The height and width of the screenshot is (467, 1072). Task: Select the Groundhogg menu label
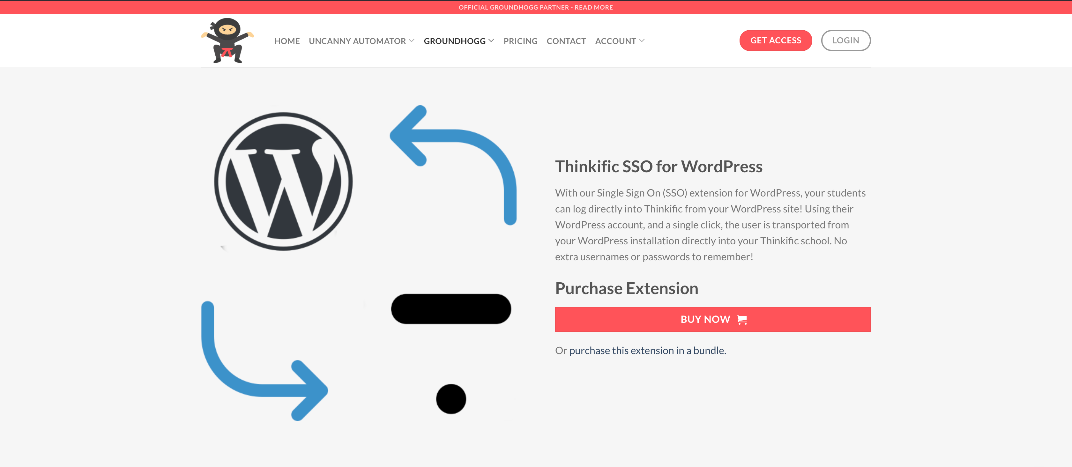455,41
